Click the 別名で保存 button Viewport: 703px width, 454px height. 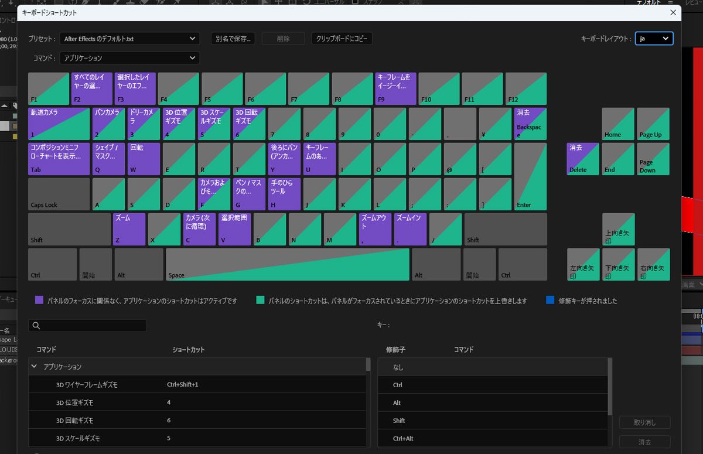233,39
